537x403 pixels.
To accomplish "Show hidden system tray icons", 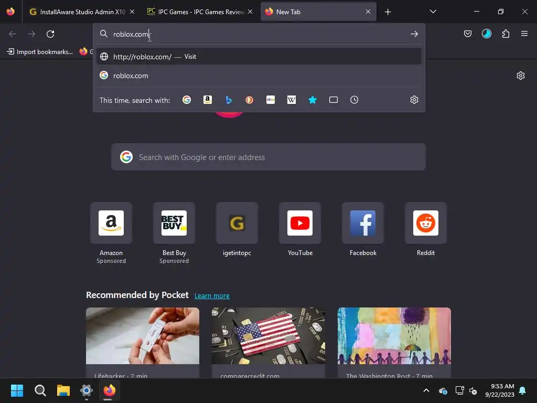I will click(x=426, y=390).
